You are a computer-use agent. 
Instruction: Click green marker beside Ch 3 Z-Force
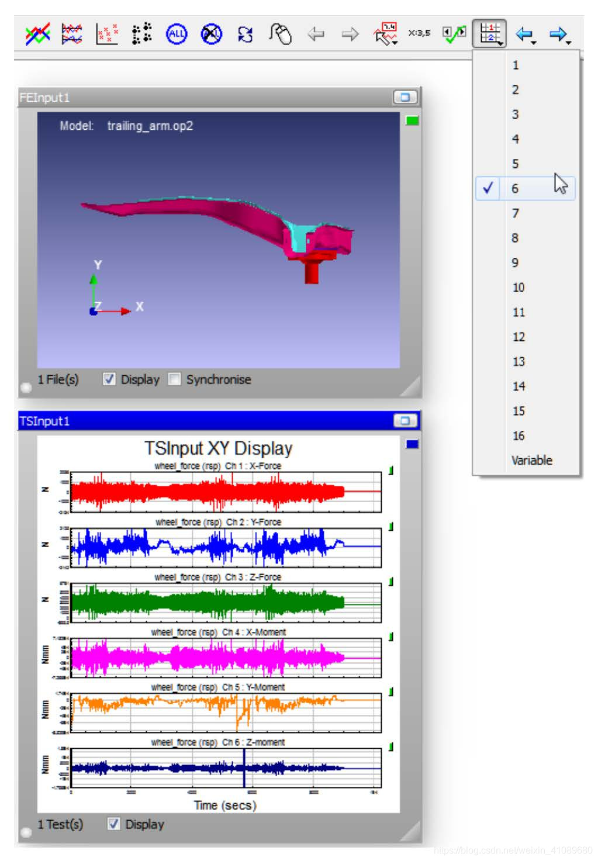point(390,582)
